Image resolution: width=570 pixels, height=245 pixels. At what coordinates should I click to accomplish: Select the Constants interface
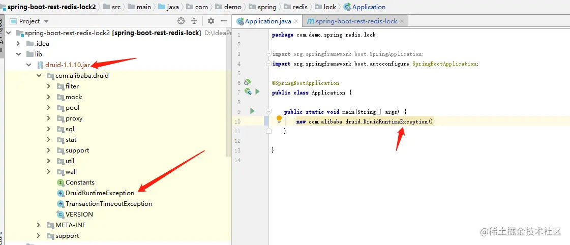coord(80,182)
